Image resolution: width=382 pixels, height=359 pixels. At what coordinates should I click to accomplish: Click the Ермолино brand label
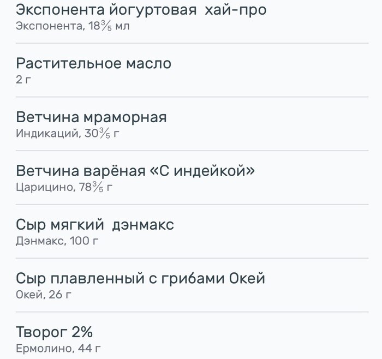point(44,349)
